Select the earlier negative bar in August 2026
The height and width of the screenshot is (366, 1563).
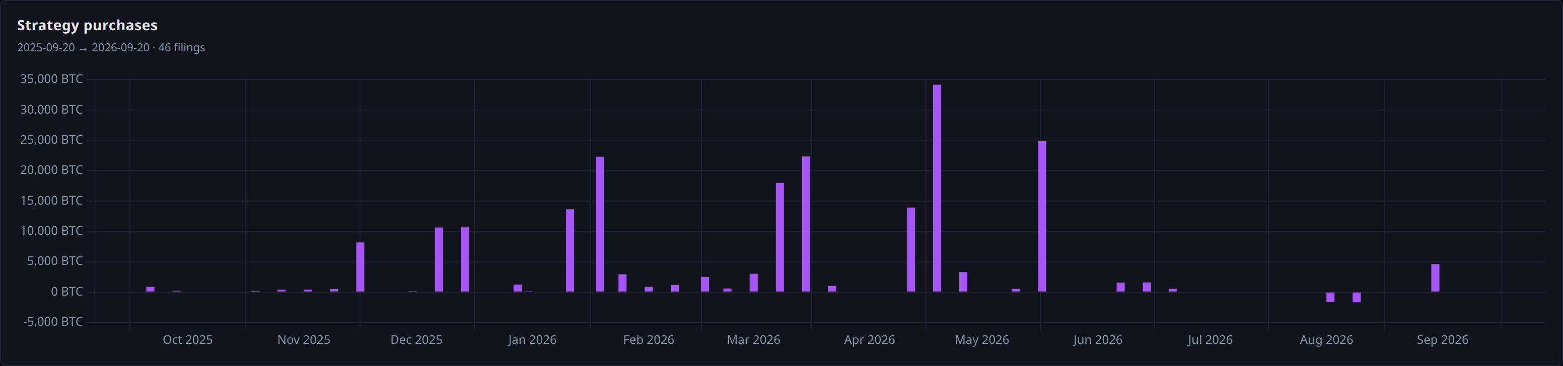pyautogui.click(x=1330, y=297)
